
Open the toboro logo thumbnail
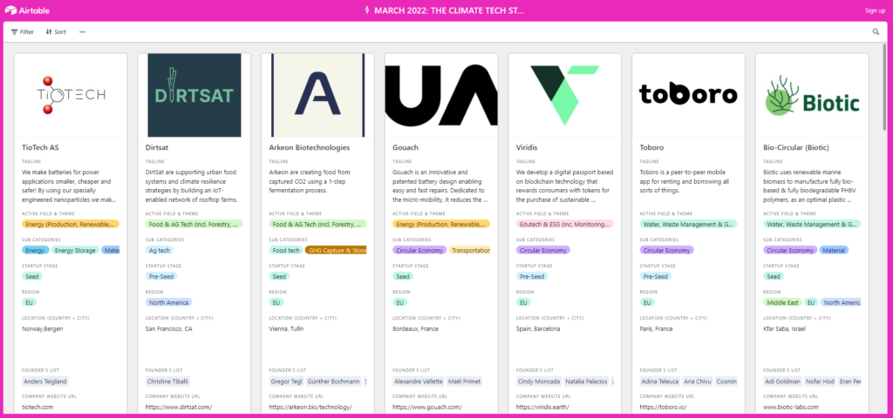point(689,95)
